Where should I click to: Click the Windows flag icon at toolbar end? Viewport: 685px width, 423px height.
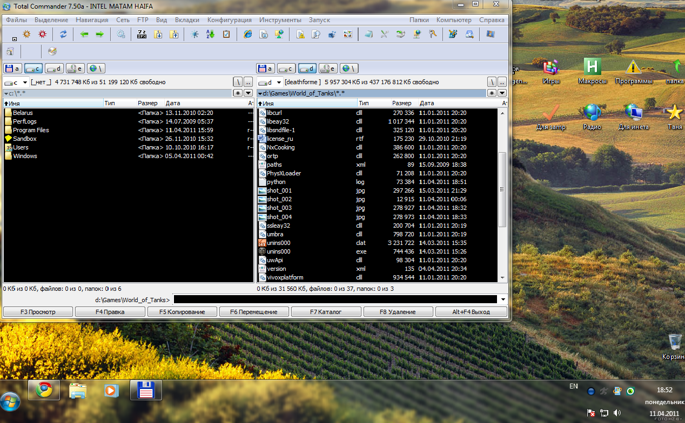click(x=490, y=34)
